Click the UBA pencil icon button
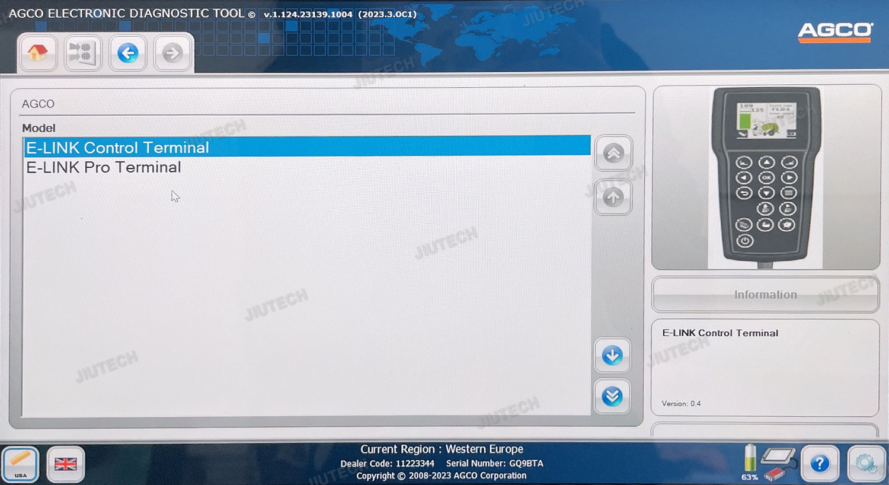889x485 pixels. (21, 464)
